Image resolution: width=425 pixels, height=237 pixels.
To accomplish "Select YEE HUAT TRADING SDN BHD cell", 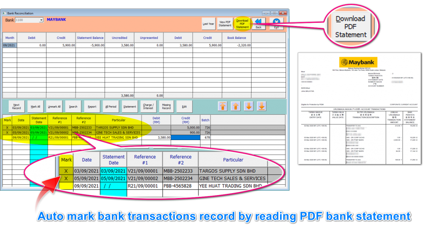I will coord(118,138).
